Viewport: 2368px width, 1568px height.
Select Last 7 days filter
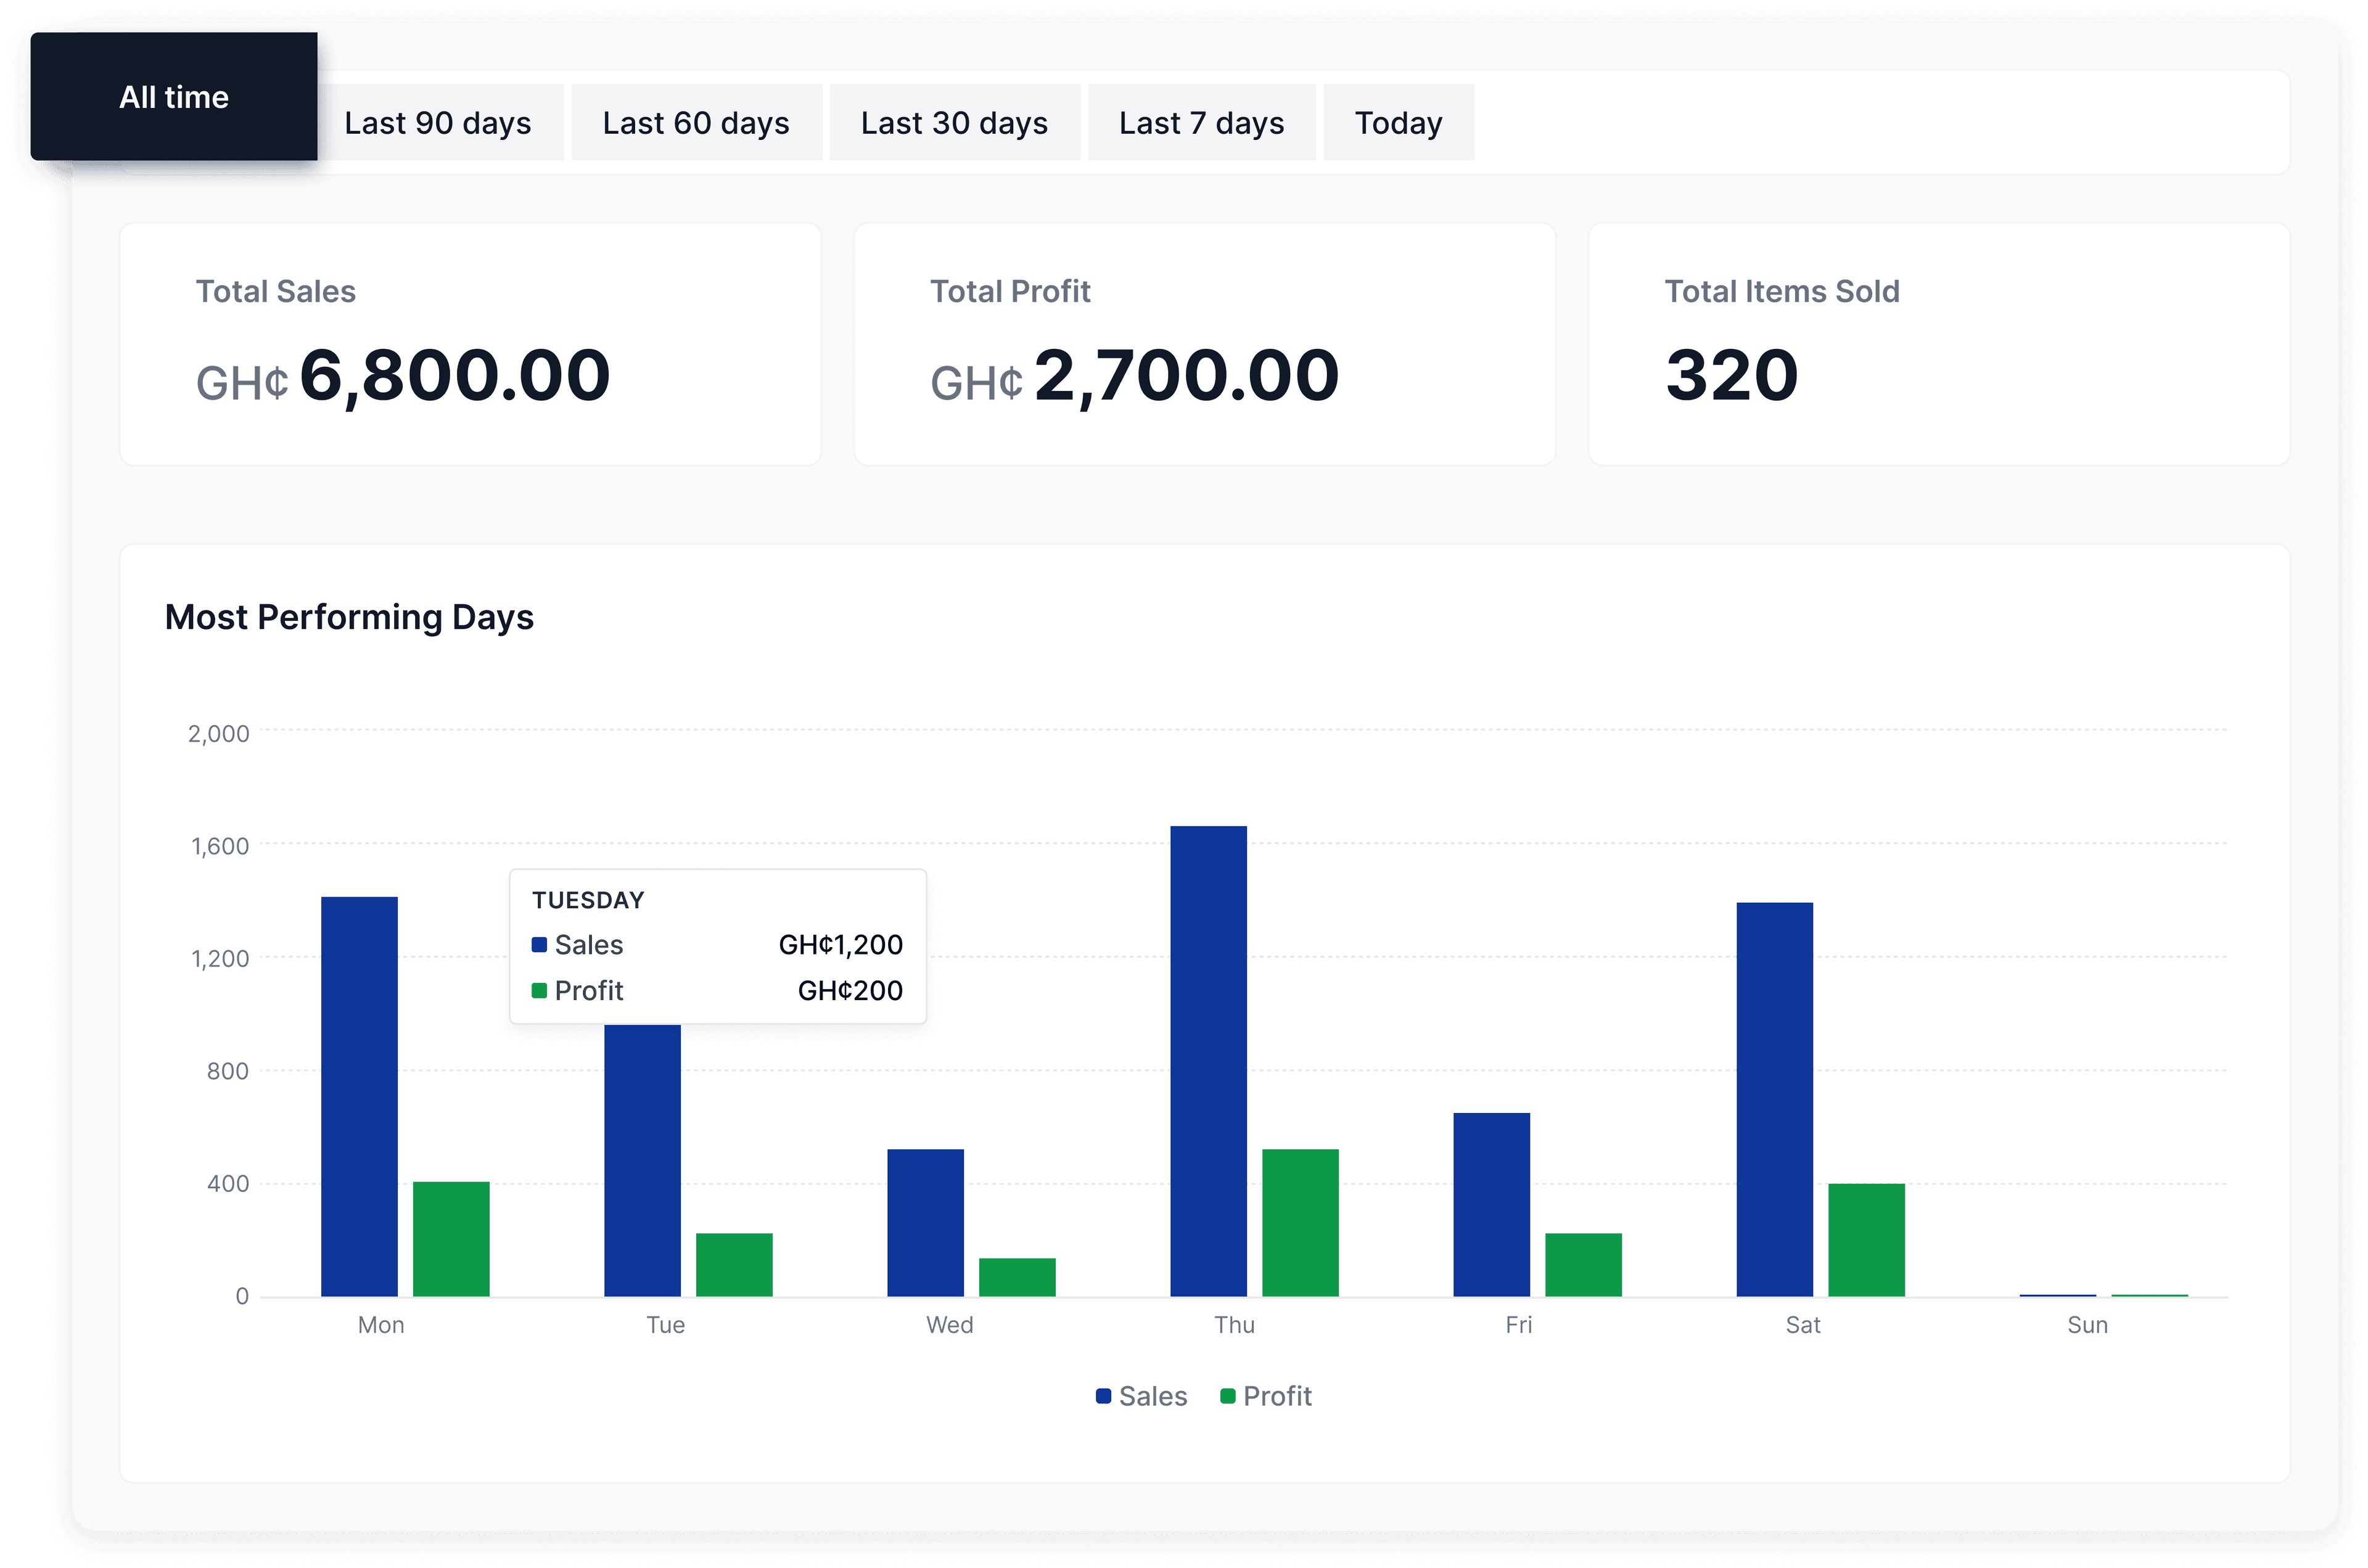coord(1201,123)
